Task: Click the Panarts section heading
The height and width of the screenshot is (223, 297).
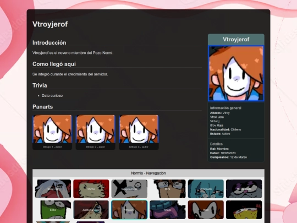Action: click(42, 107)
